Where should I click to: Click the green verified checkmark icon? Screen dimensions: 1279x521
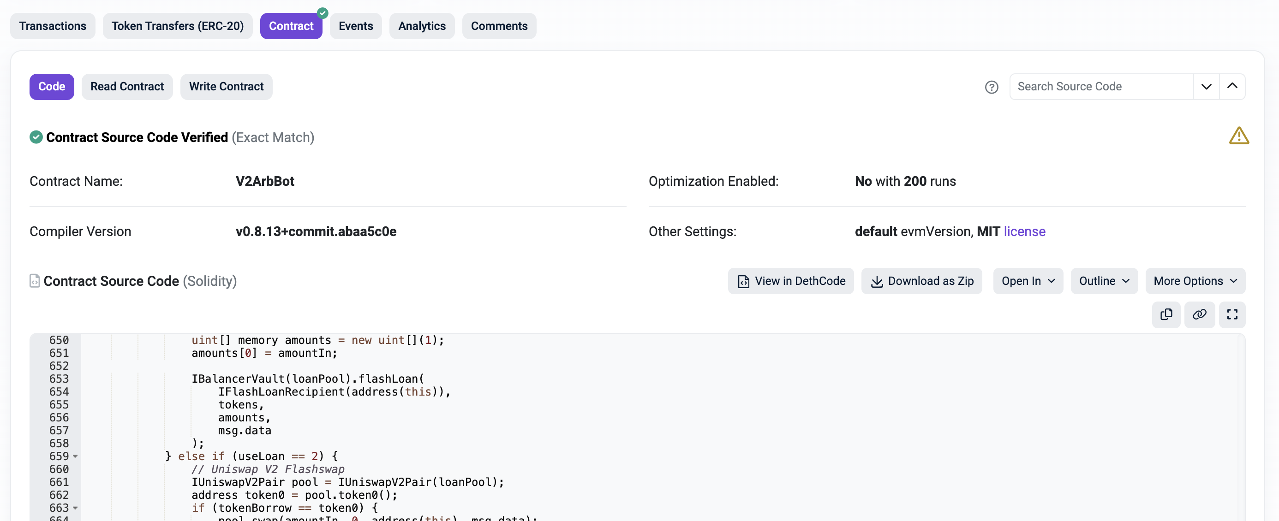(x=36, y=137)
